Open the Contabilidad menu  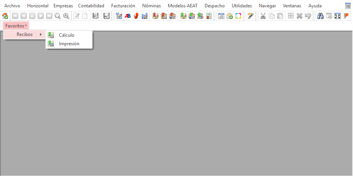pyautogui.click(x=91, y=6)
